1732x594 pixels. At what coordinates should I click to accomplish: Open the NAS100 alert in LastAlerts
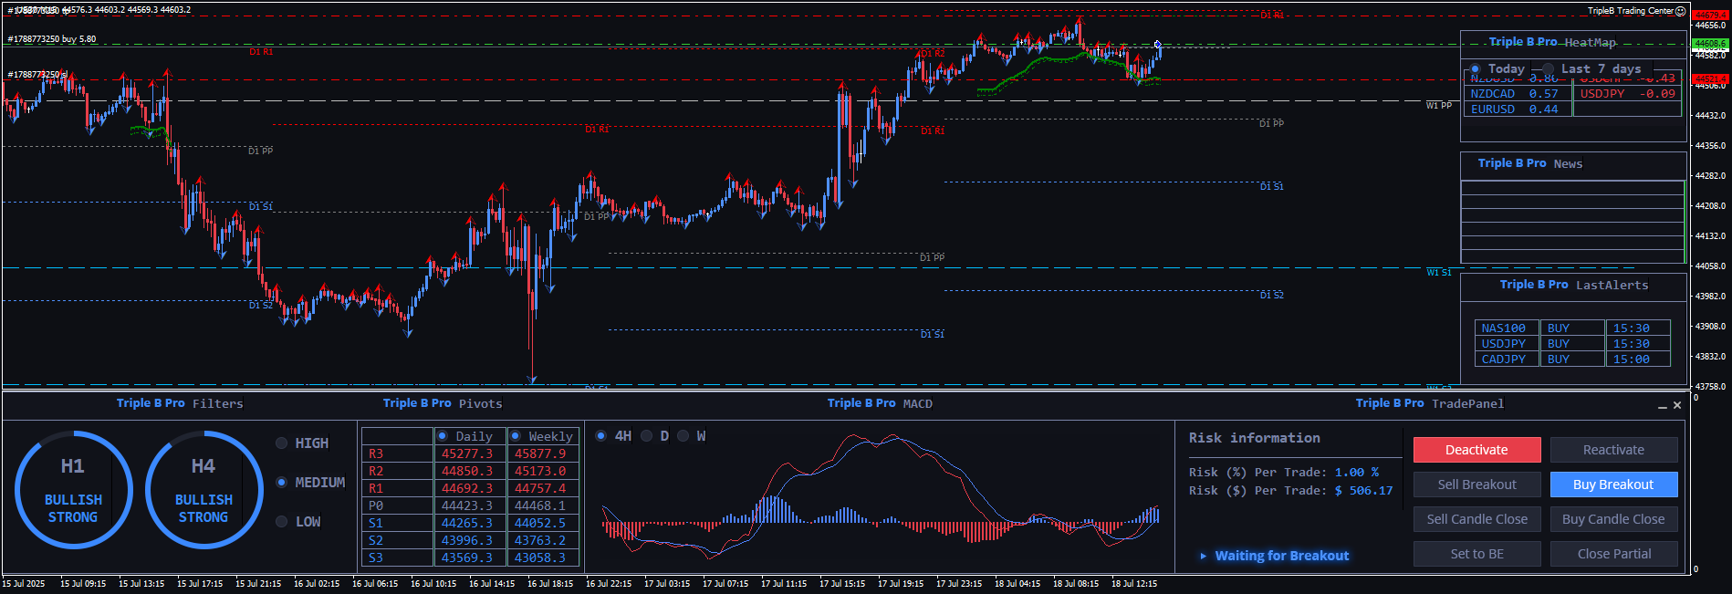click(x=1503, y=328)
